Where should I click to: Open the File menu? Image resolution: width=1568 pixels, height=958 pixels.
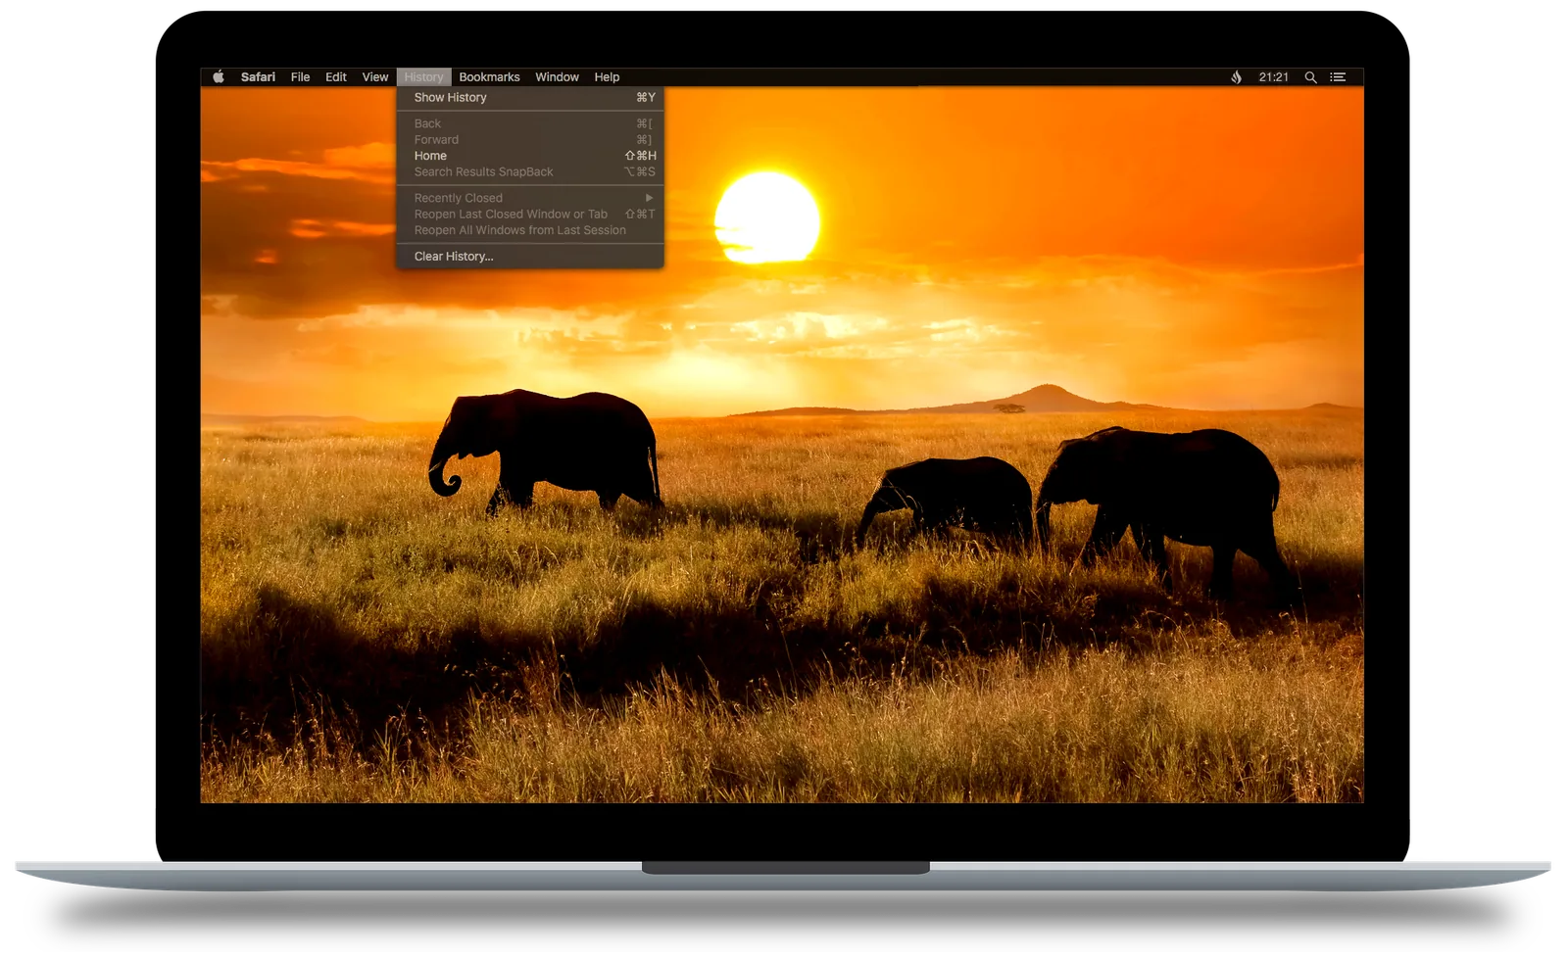(300, 76)
